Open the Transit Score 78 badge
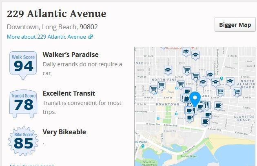257x166 pixels. coord(24,101)
